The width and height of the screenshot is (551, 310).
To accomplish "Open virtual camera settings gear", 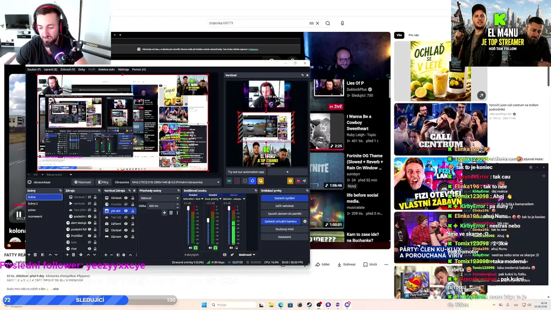I will point(305,221).
